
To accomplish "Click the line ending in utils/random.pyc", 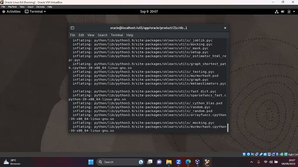I will 142,107.
